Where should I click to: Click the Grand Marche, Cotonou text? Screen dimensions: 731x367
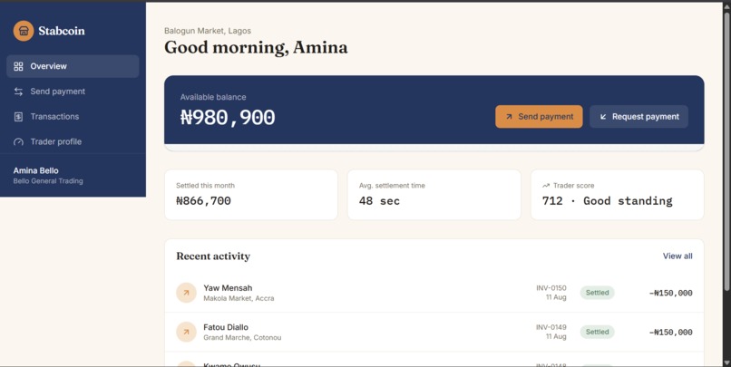(x=242, y=337)
